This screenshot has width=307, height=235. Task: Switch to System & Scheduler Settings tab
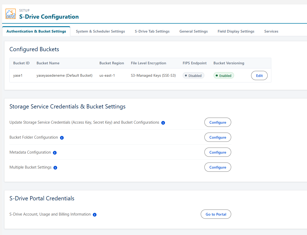tap(100, 31)
